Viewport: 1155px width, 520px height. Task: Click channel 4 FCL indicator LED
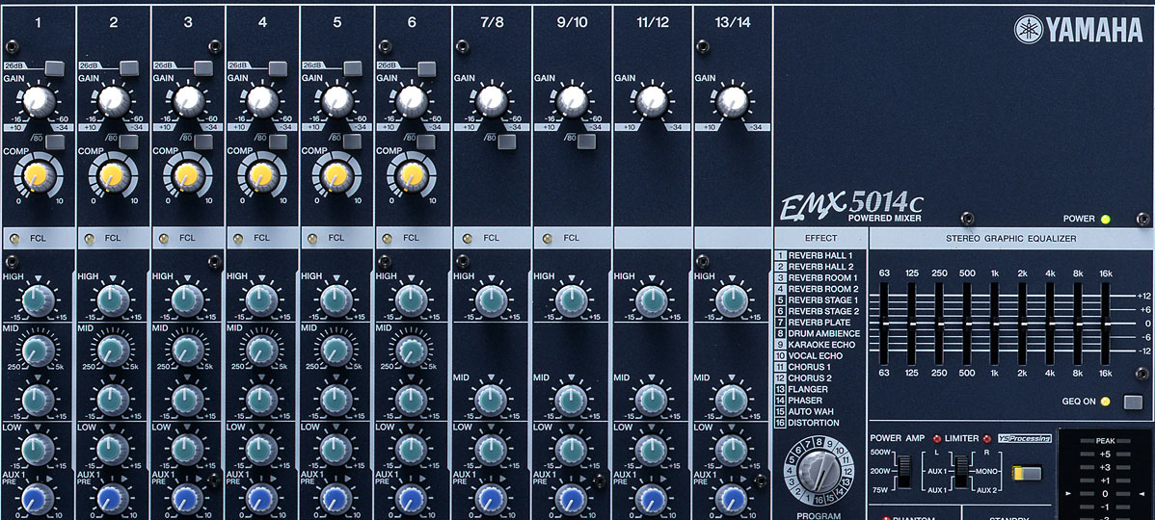(238, 238)
